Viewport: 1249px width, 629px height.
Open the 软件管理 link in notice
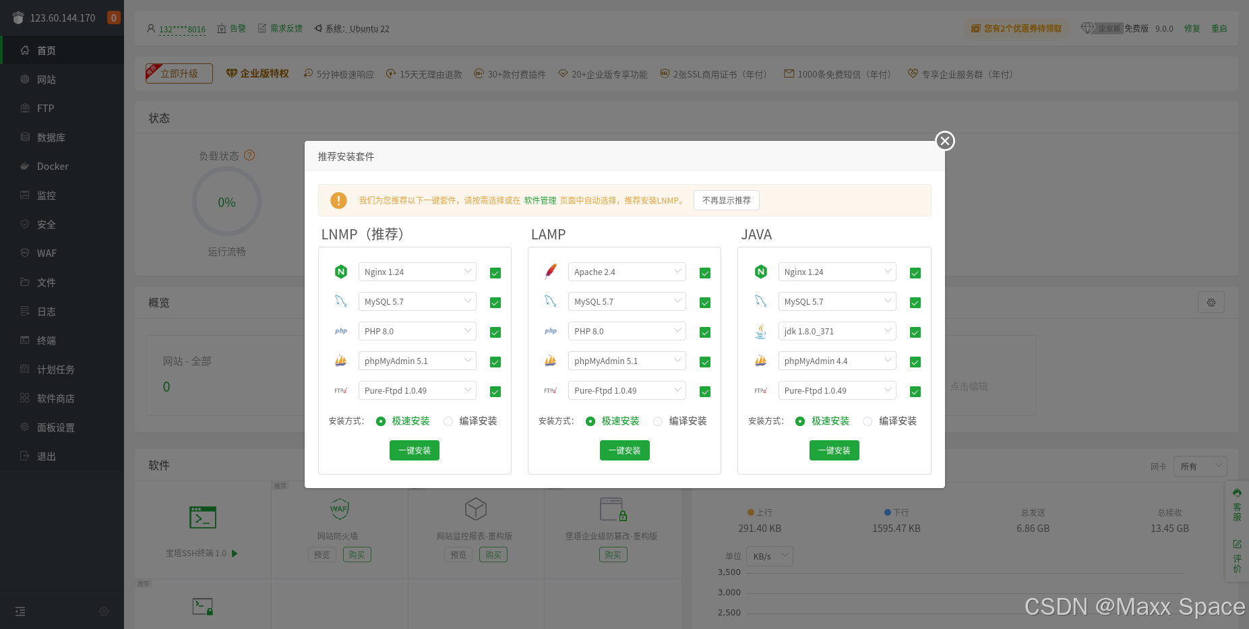(541, 200)
